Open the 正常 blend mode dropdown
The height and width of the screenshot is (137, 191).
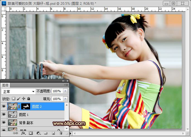(18, 91)
